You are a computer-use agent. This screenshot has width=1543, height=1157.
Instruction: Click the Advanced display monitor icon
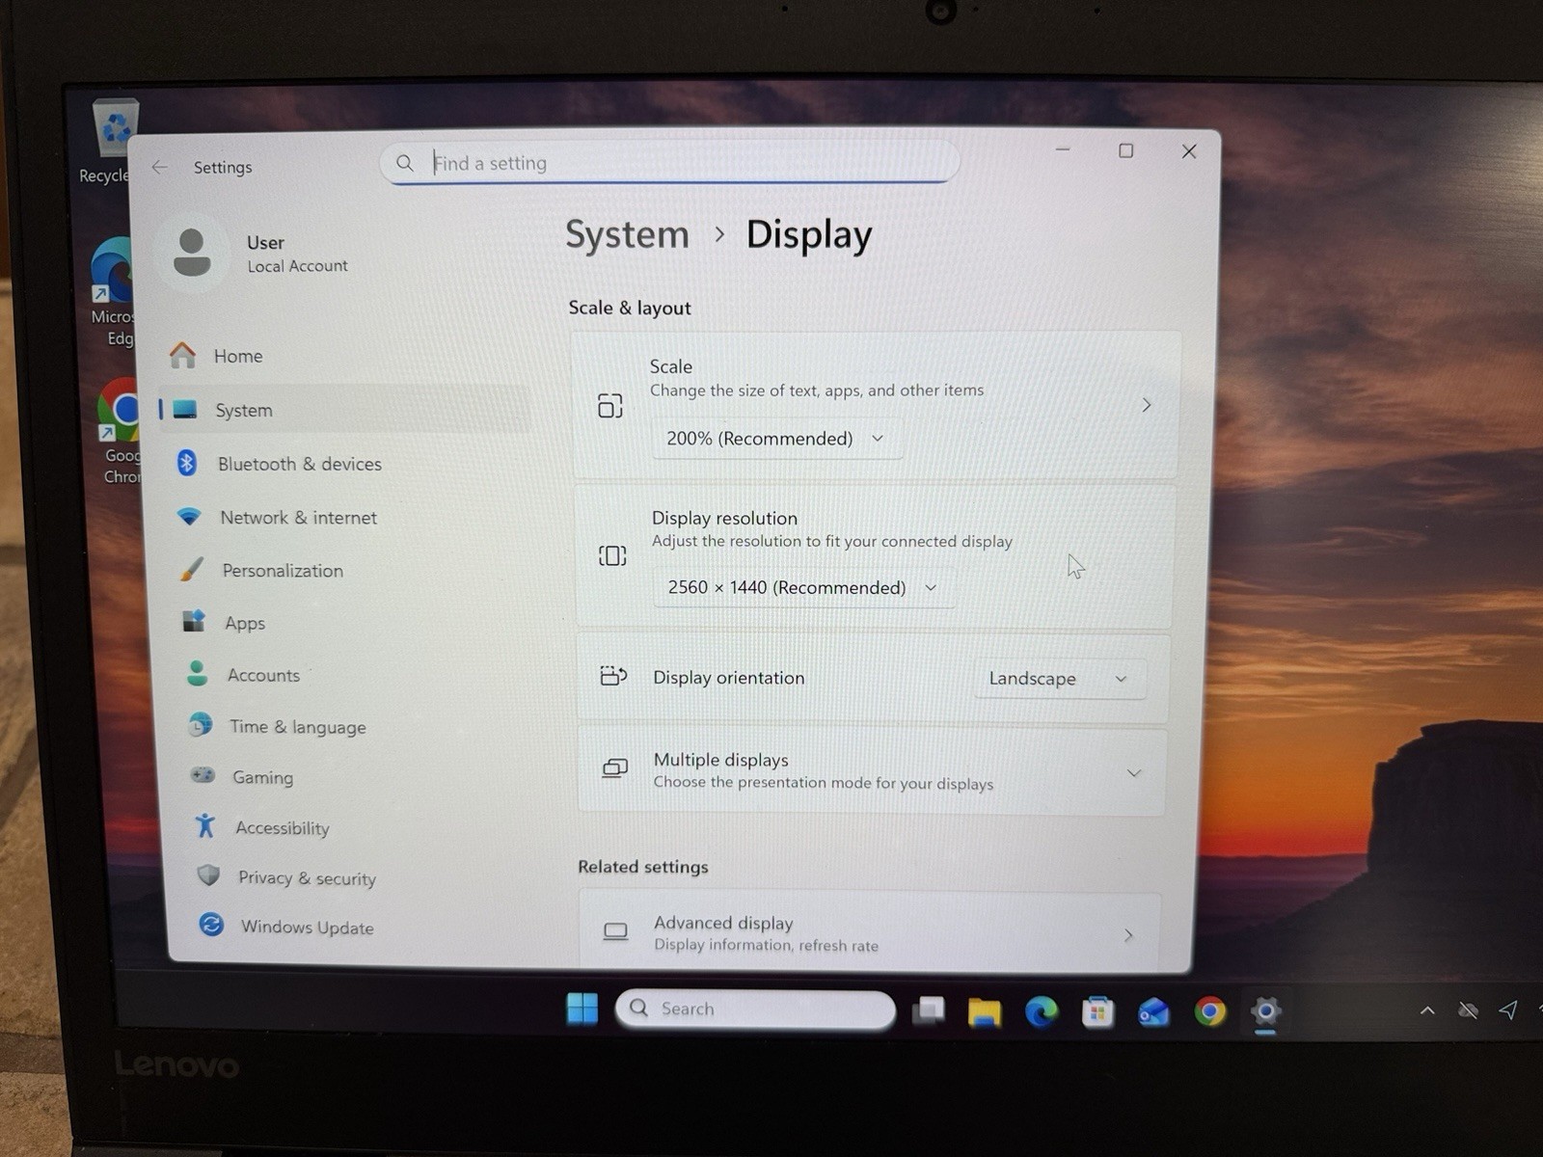(x=615, y=931)
